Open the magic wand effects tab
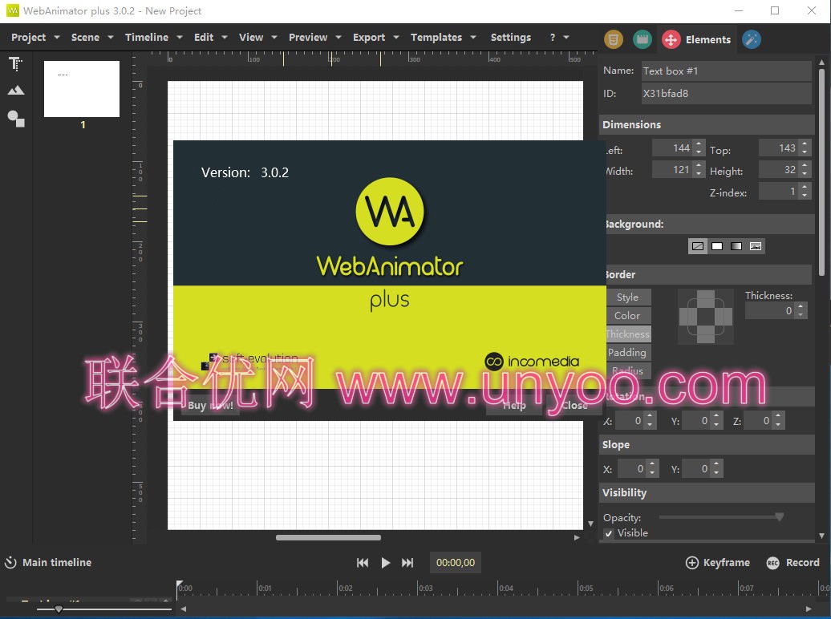 coord(752,39)
